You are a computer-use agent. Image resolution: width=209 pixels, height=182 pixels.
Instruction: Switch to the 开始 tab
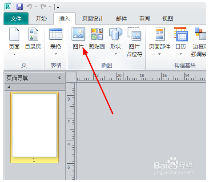pos(41,19)
